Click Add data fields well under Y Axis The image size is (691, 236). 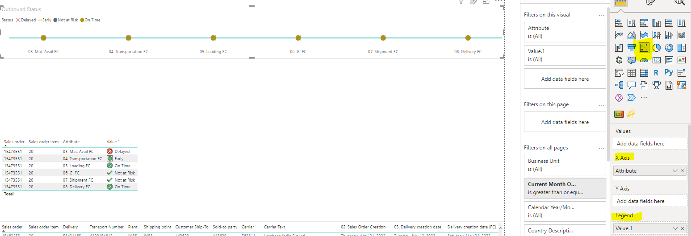pos(650,201)
